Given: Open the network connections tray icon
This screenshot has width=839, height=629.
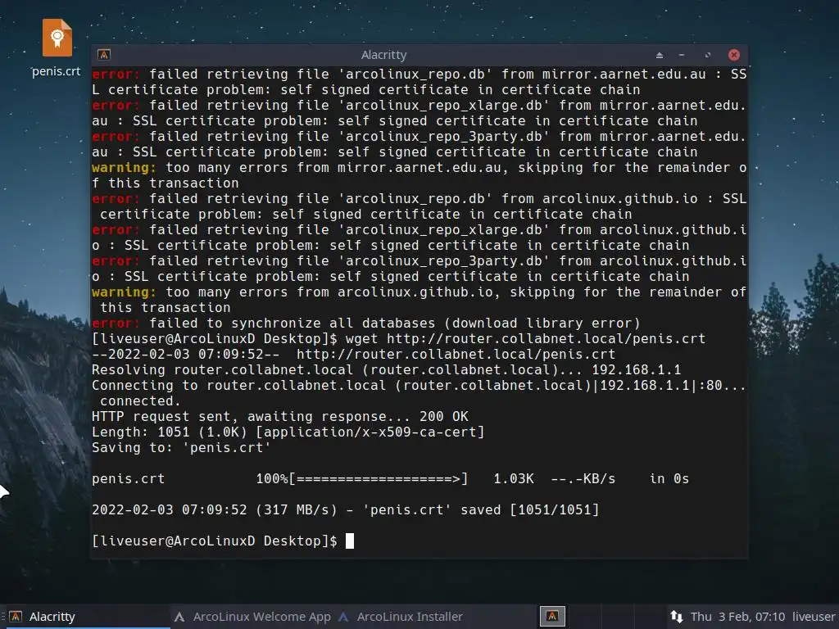Looking at the screenshot, I should [676, 617].
